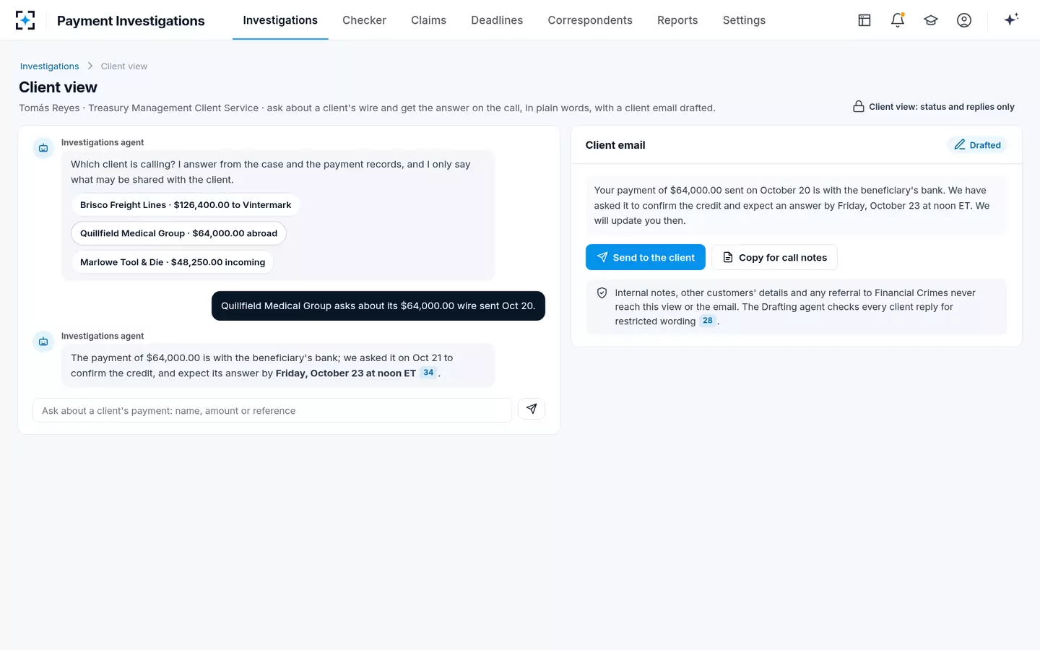This screenshot has width=1040, height=650.
Task: Click the Quillfield Medical Group user message bubble
Action: click(x=378, y=305)
